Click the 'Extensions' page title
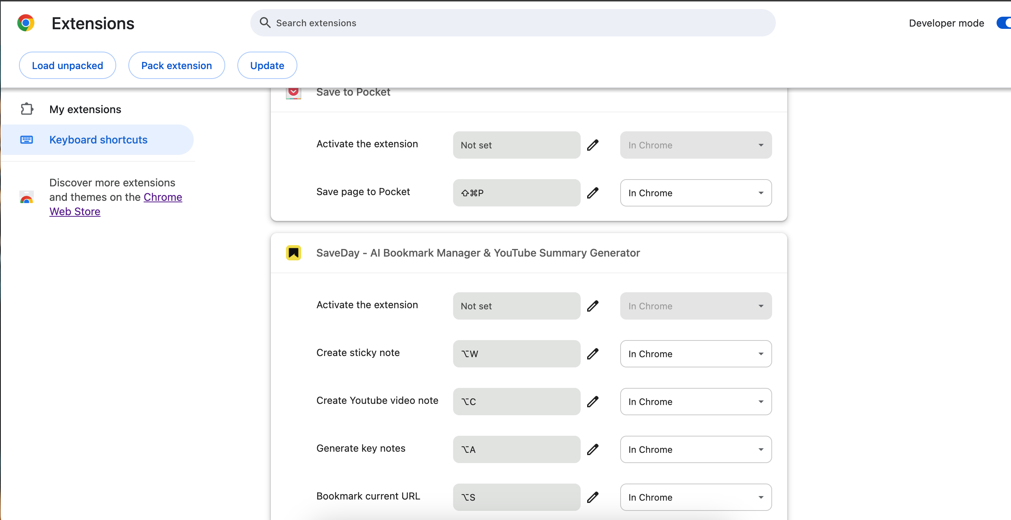This screenshot has height=520, width=1011. [93, 24]
